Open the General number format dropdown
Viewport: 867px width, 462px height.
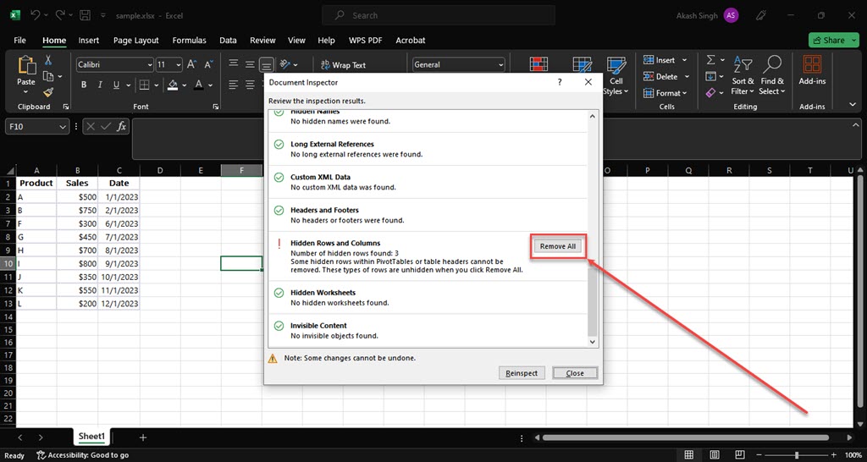500,64
